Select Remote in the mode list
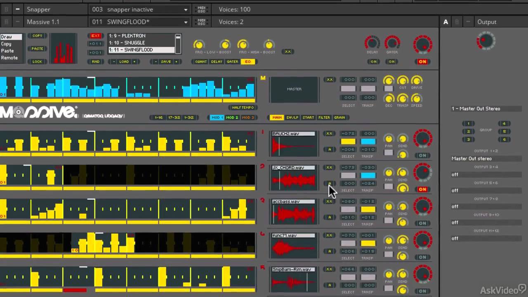The width and height of the screenshot is (528, 297). coord(9,58)
